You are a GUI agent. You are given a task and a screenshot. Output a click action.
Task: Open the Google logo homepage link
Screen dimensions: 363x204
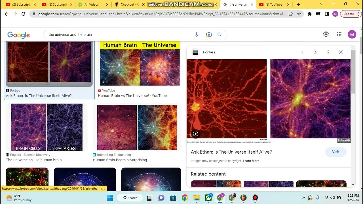tap(18, 35)
